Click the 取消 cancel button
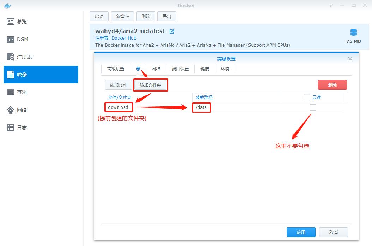 click(x=333, y=232)
